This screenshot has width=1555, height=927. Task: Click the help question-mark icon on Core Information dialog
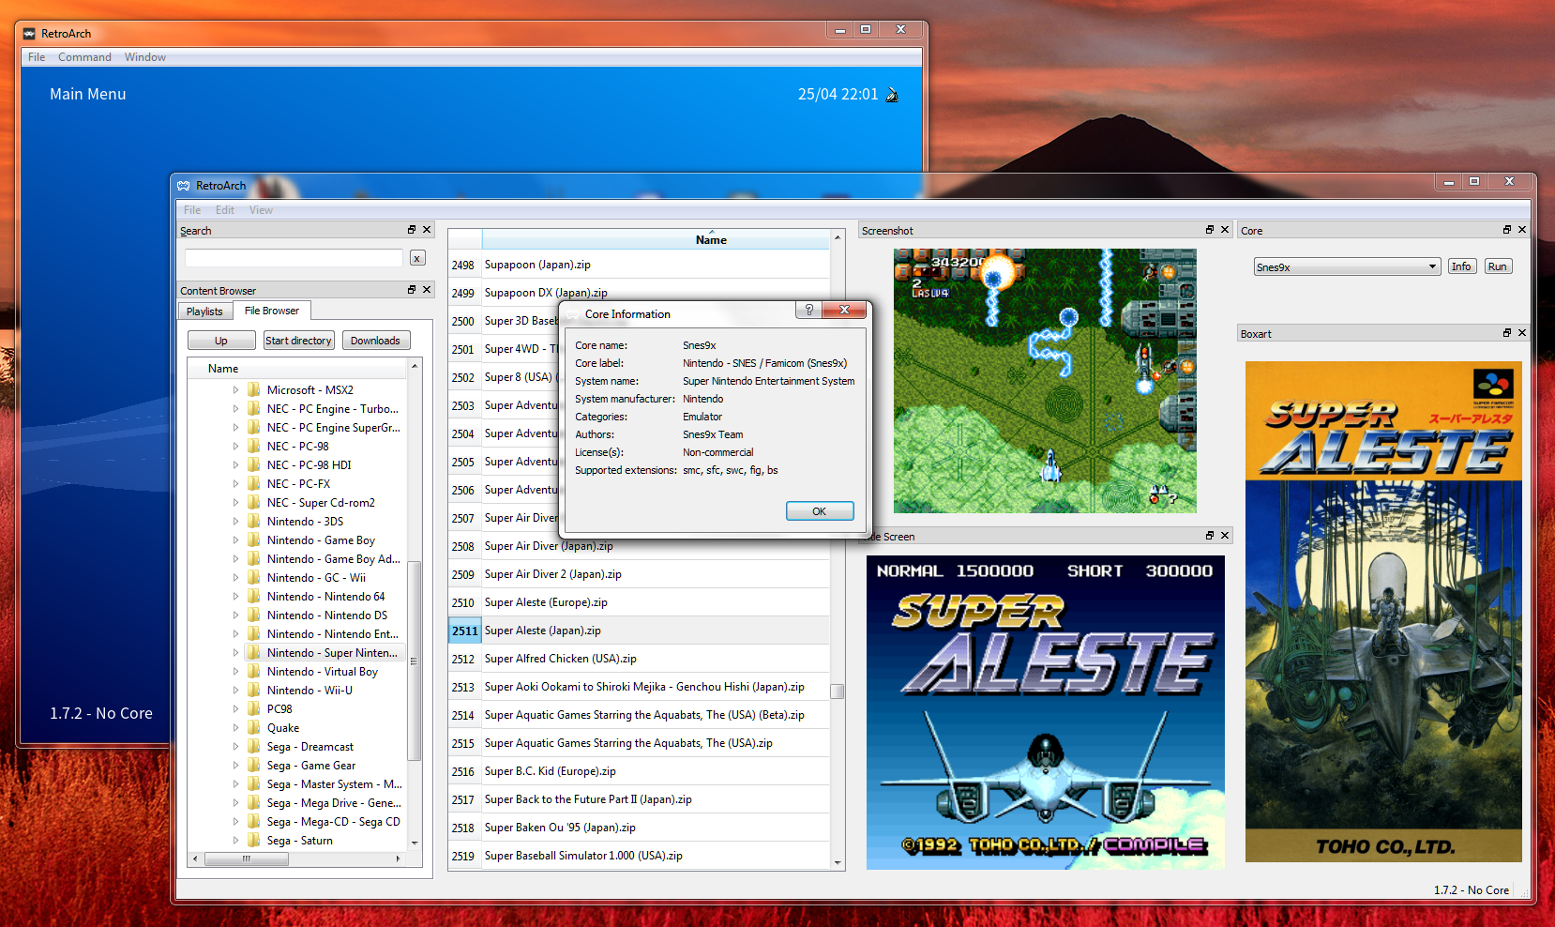click(808, 310)
